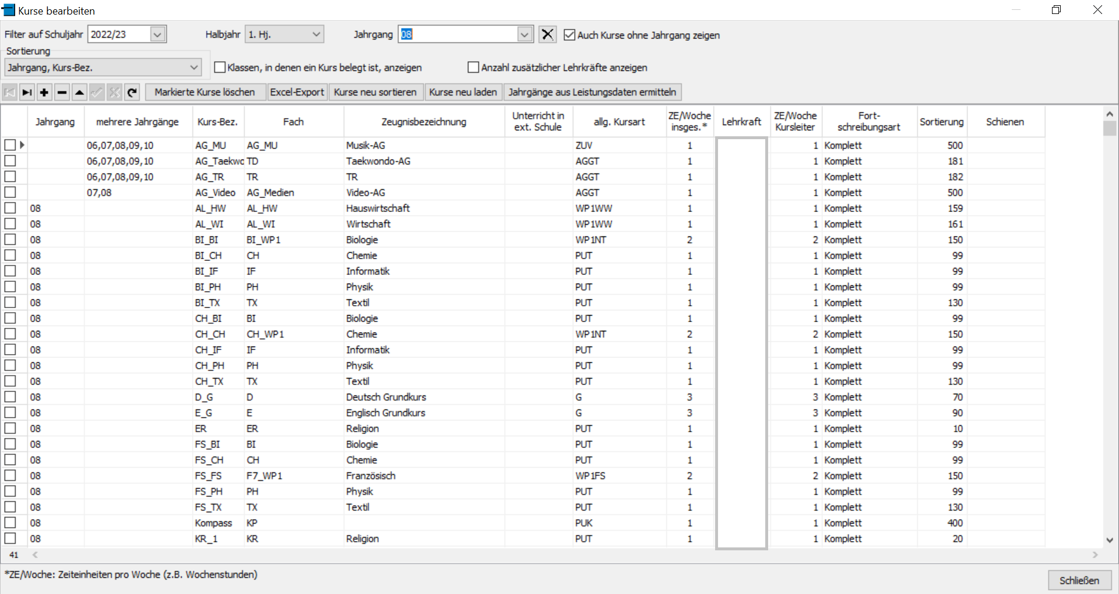Click Kurse neu sortieren
1119x594 pixels.
coord(375,92)
